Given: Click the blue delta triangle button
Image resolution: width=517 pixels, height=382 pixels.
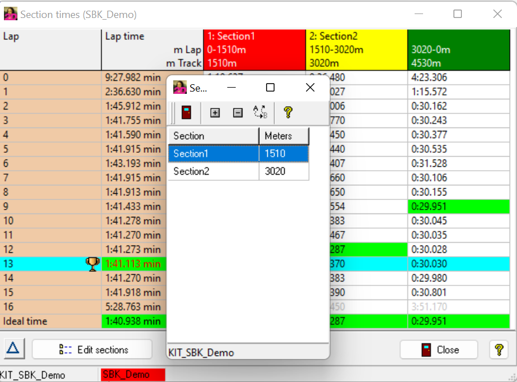Looking at the screenshot, I should pos(13,349).
